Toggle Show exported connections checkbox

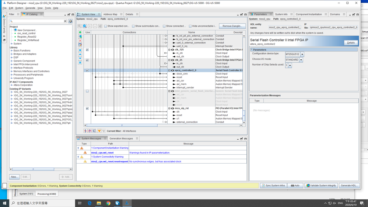[106, 26]
